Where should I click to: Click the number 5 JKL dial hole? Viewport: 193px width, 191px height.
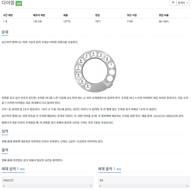[86, 56]
